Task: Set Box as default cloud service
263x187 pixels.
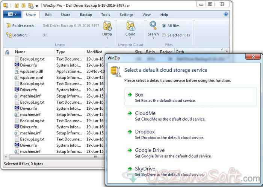Action: click(x=190, y=97)
